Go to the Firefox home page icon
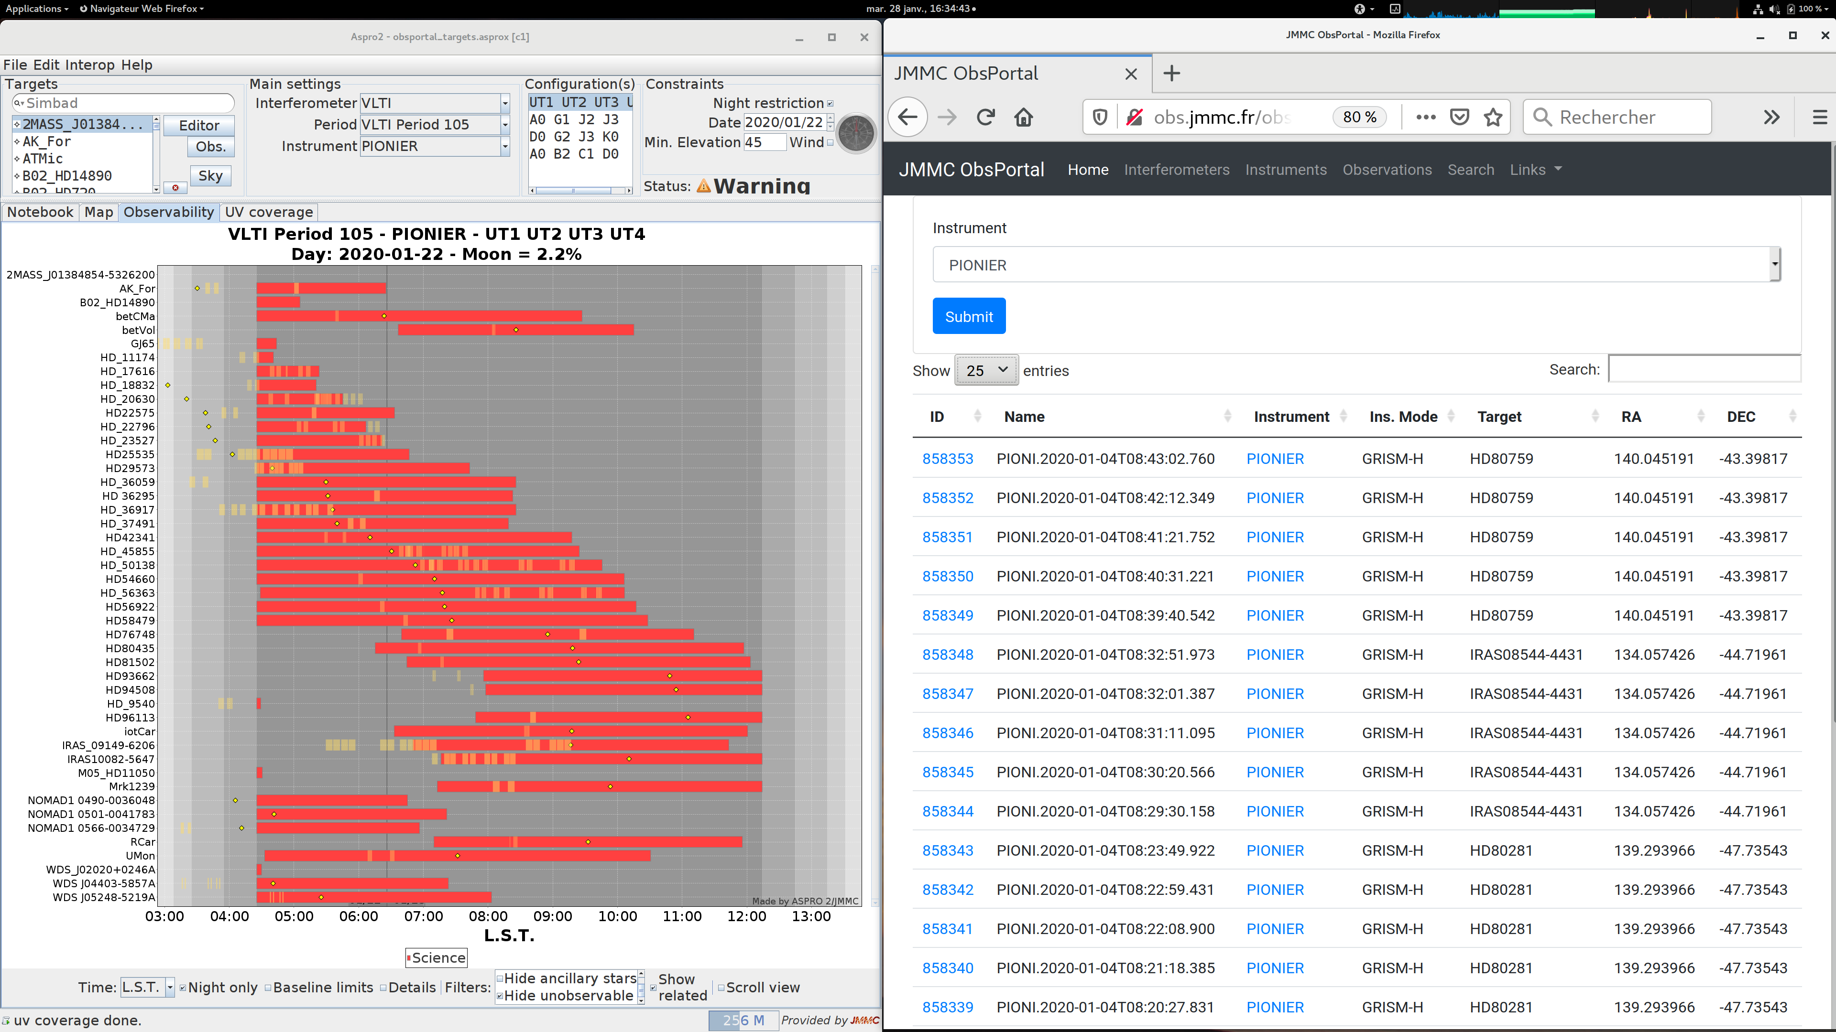The width and height of the screenshot is (1836, 1032). [1024, 117]
